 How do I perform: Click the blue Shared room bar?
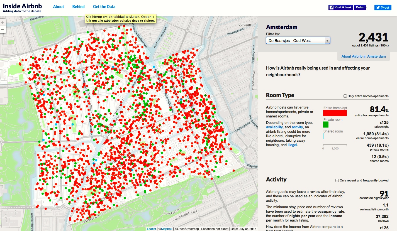[x=323, y=136]
